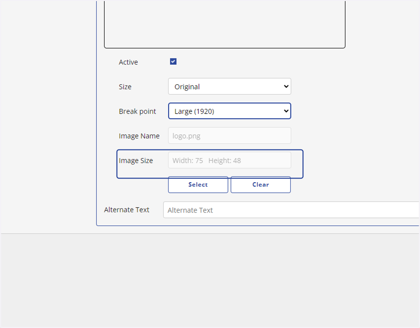This screenshot has height=328, width=420.
Task: Open the Size dropdown showing Original
Action: [x=230, y=86]
